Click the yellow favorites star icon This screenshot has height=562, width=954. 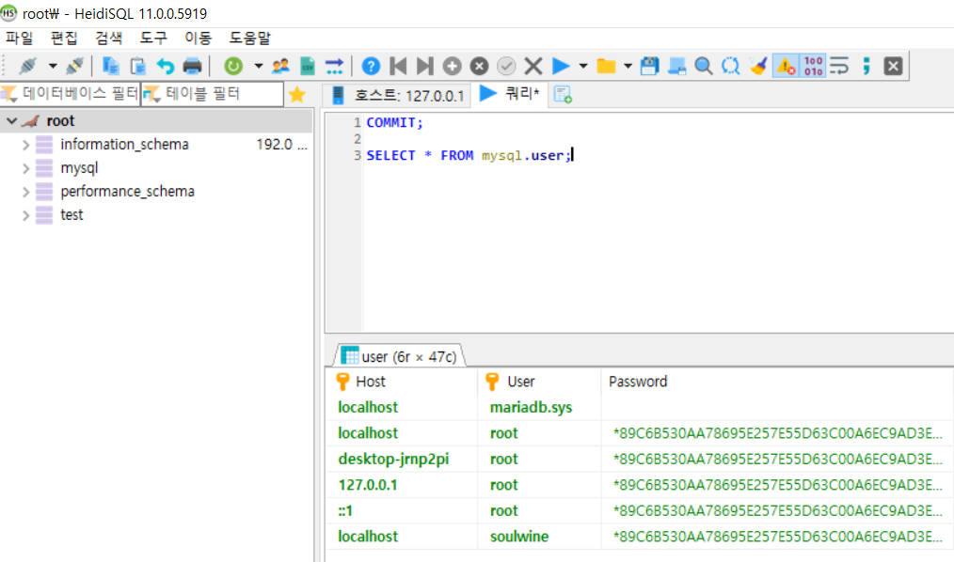click(x=297, y=95)
